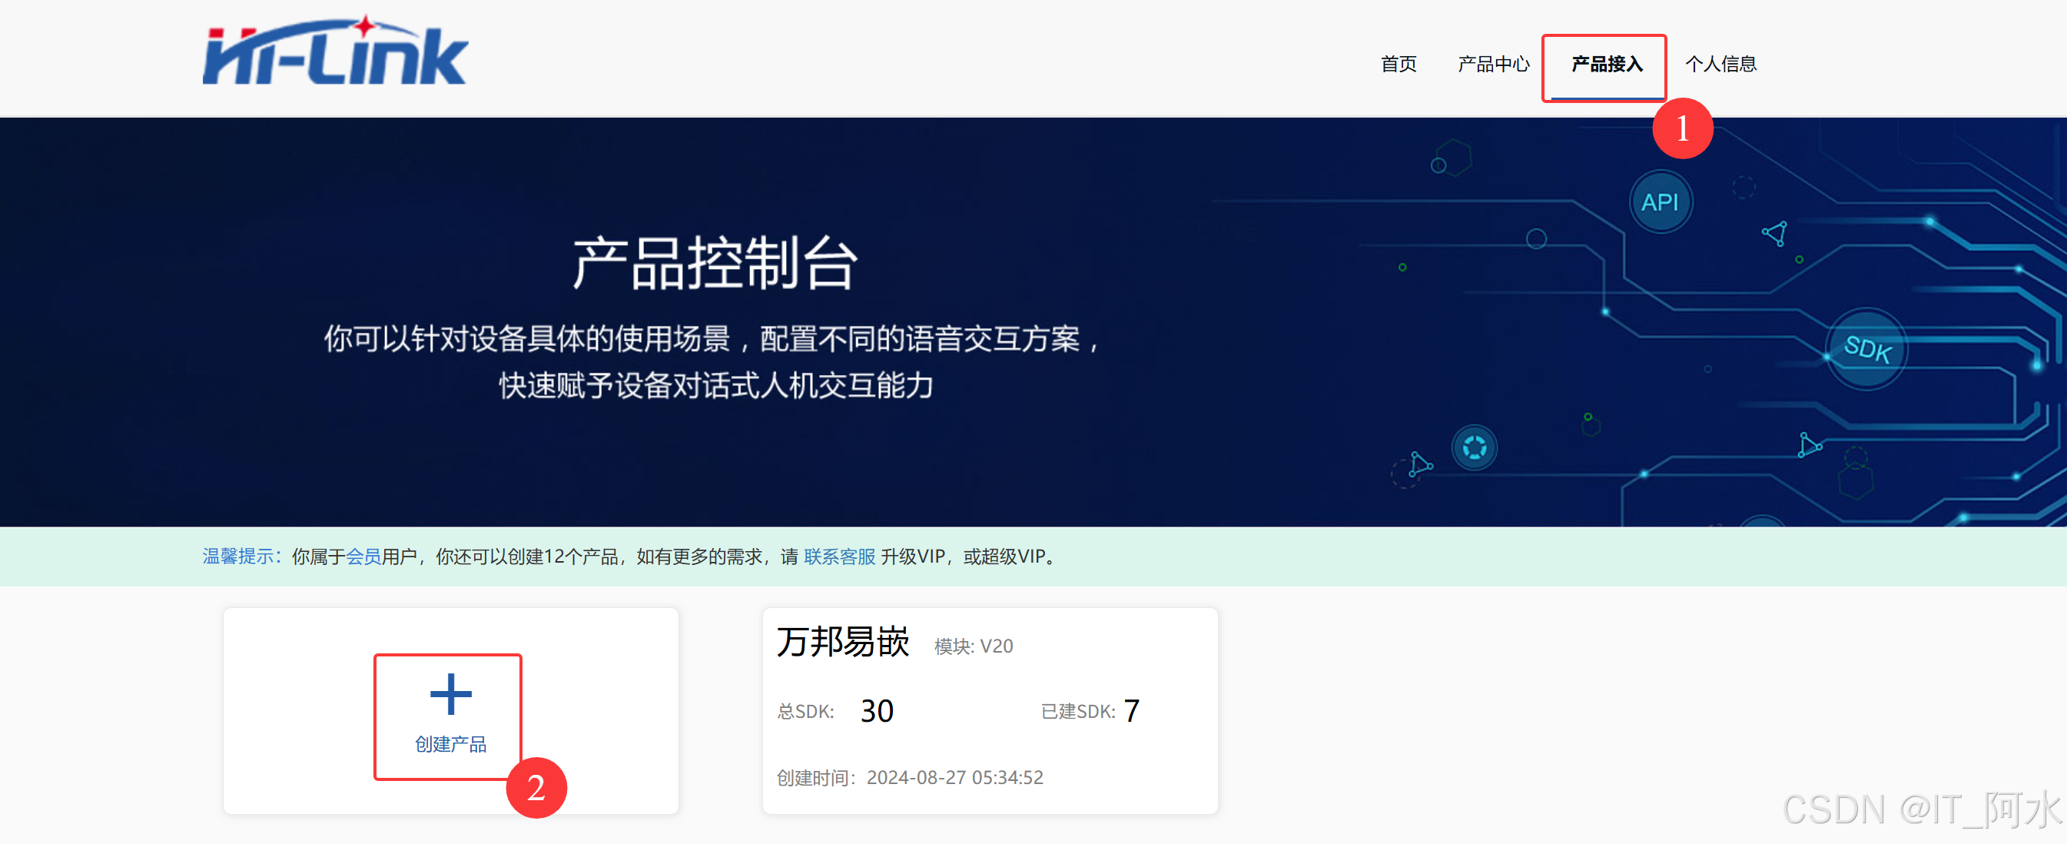Click the total SDK count 30

876,712
